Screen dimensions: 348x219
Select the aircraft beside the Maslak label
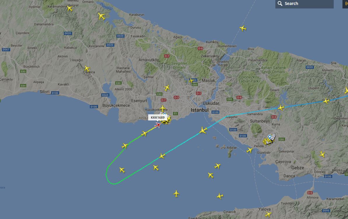click(x=191, y=80)
